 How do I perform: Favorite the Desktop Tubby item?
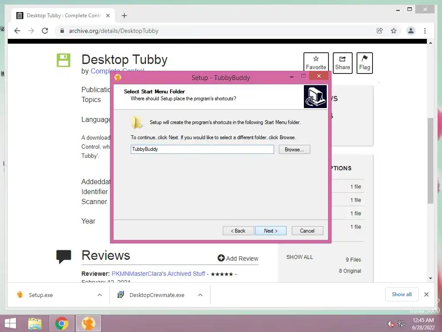click(x=316, y=63)
